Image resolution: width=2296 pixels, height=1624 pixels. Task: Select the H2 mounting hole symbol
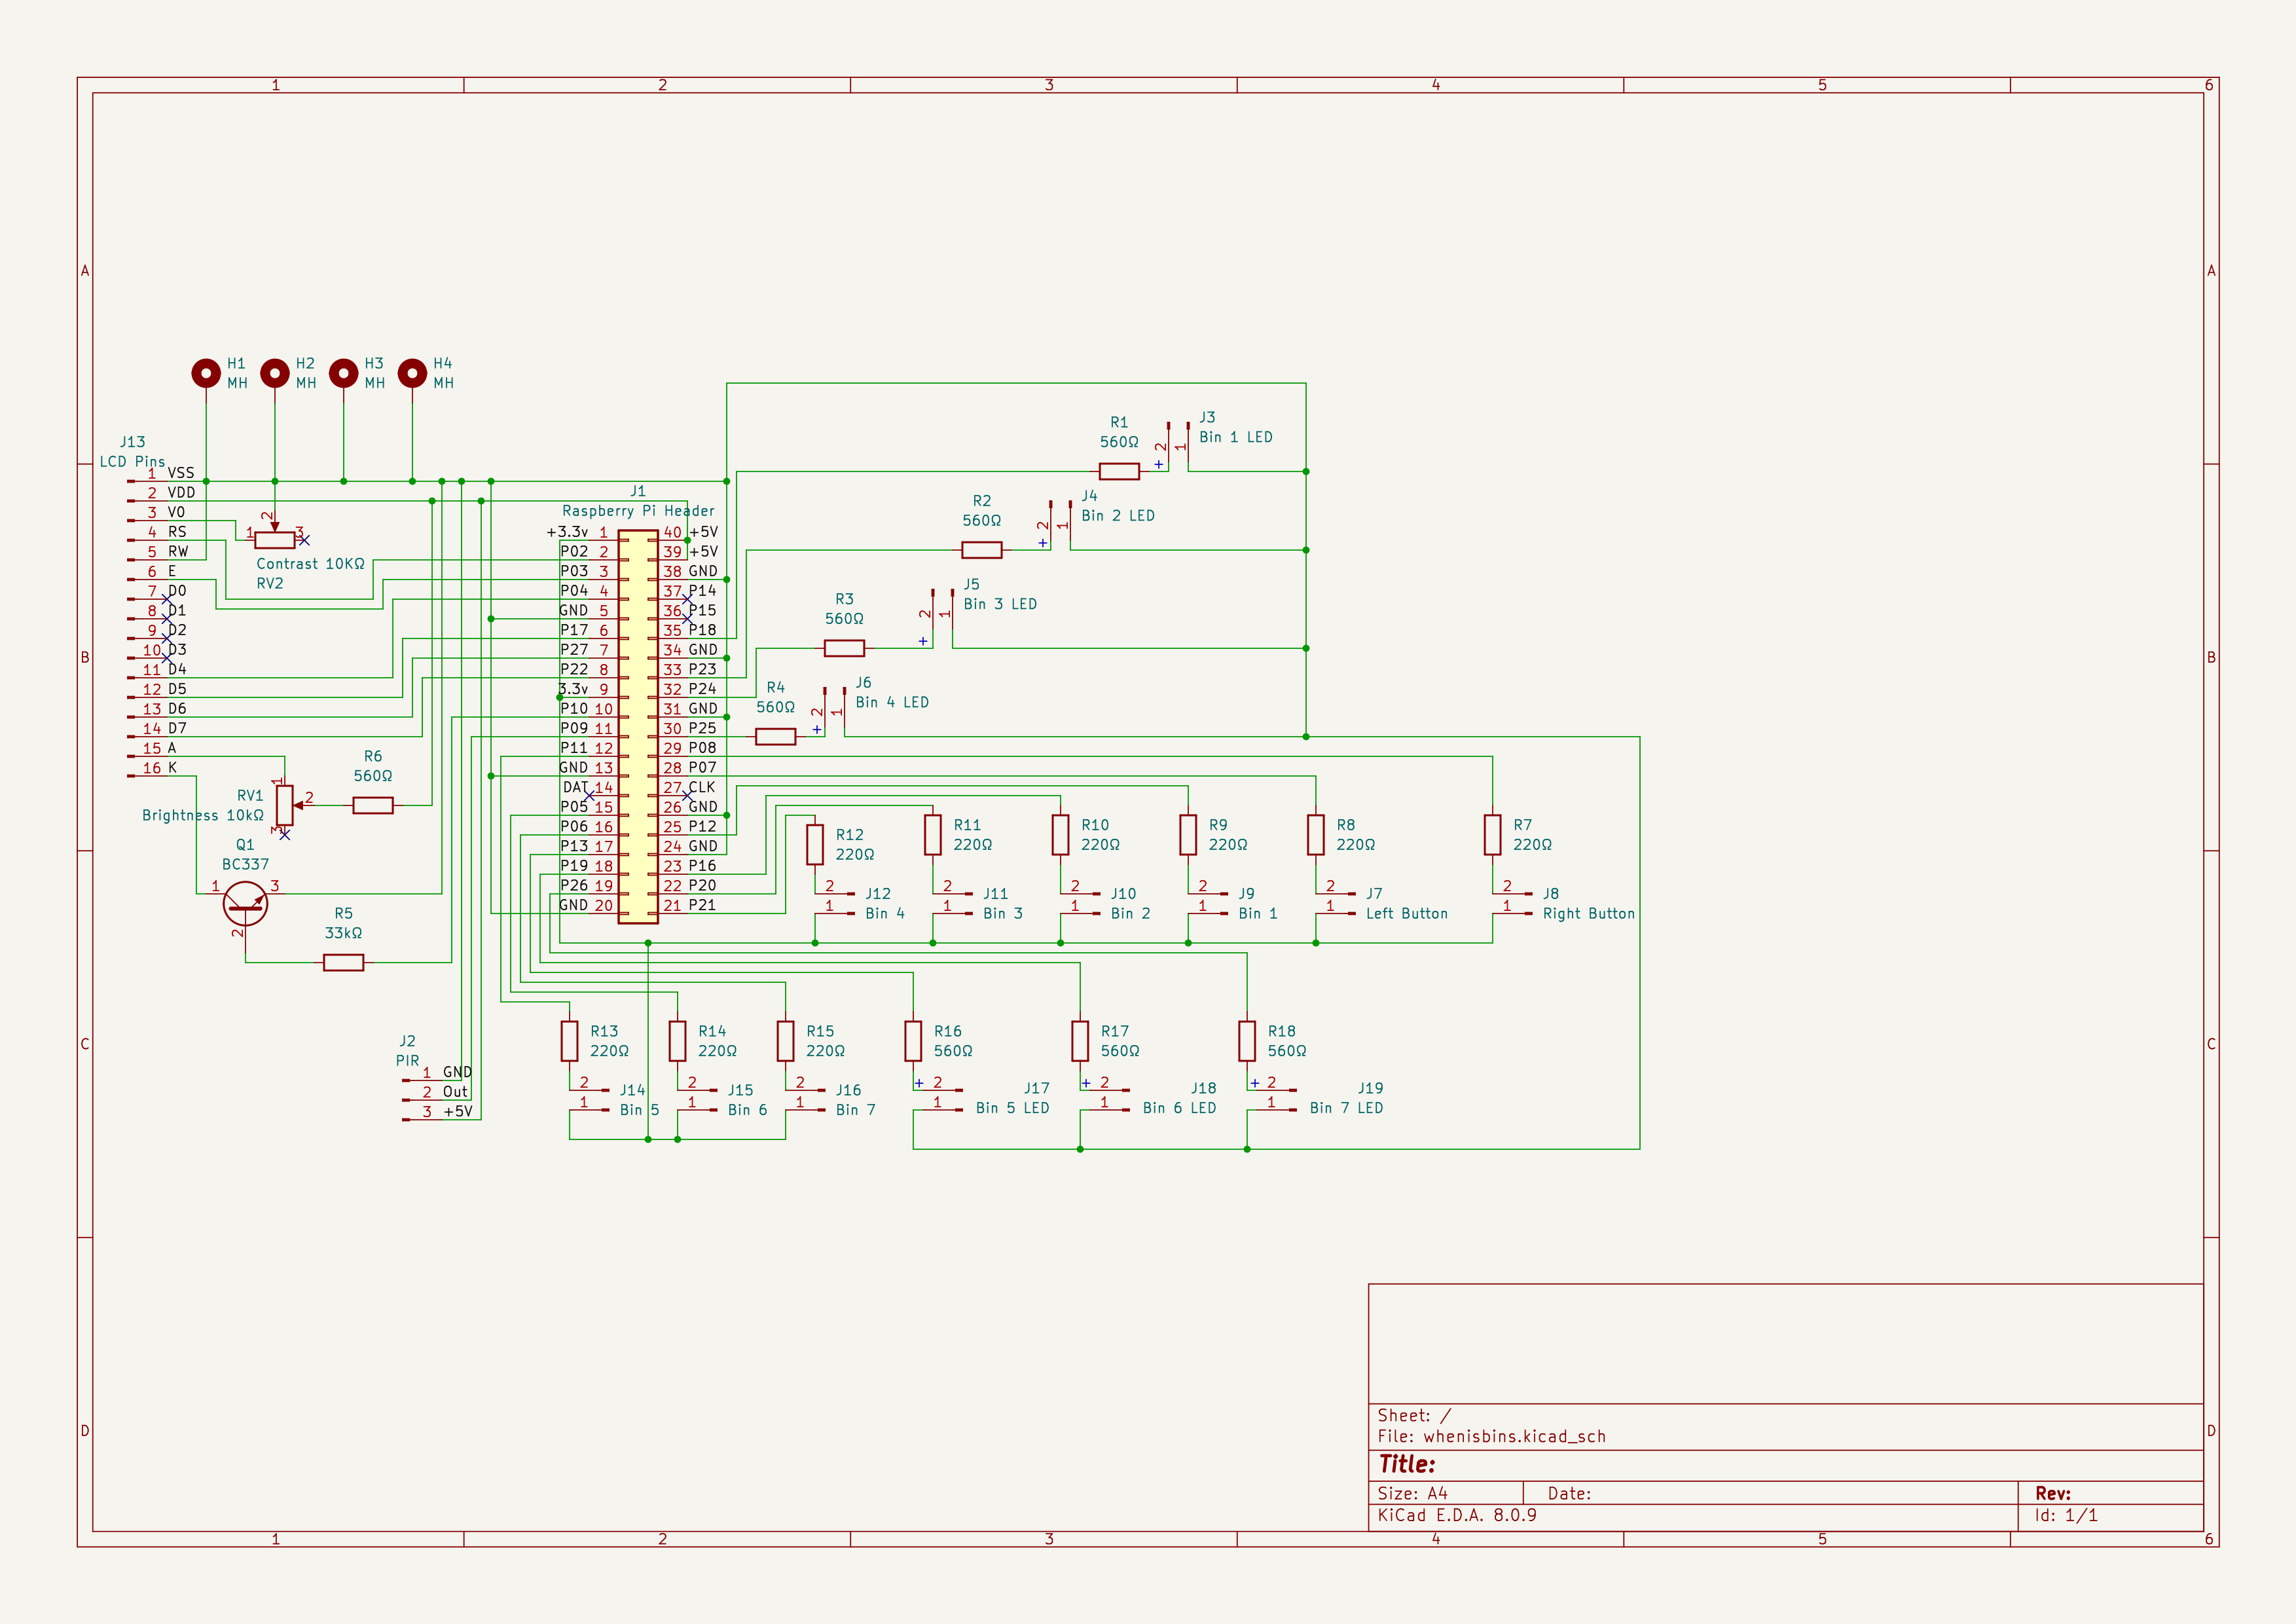[275, 373]
